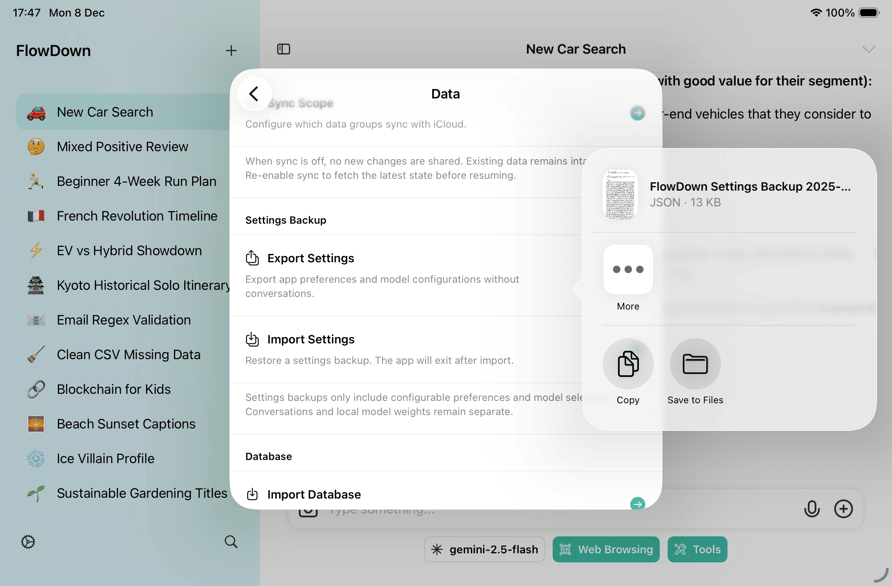The height and width of the screenshot is (586, 892).
Task: Go back using the back chevron on the Data sheet
Action: pyautogui.click(x=254, y=94)
